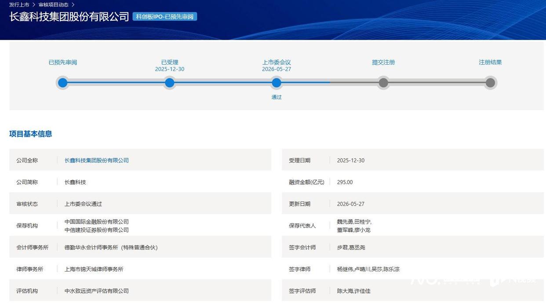546x305 pixels.
Task: Click the 注册结果 stage label
Action: tap(490, 62)
